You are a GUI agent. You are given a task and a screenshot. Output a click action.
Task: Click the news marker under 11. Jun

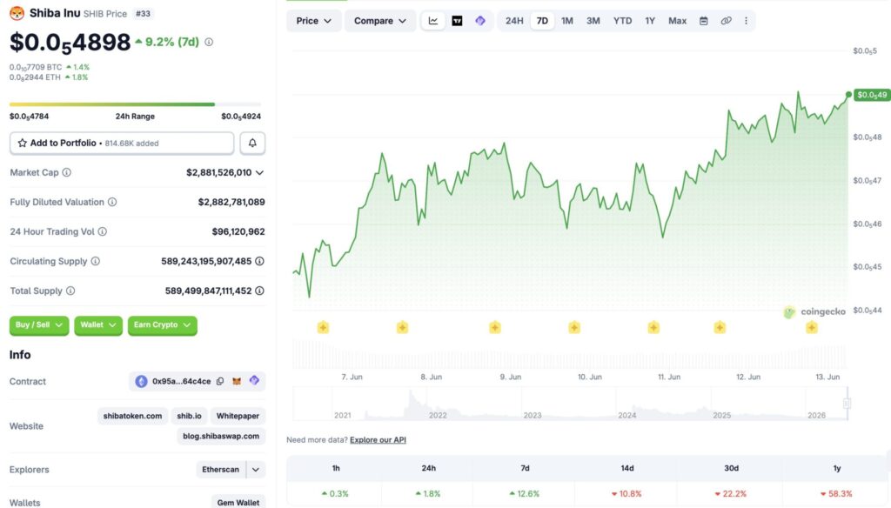(653, 327)
